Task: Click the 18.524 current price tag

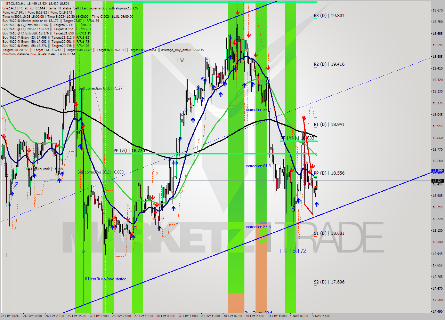Action: tap(437, 181)
